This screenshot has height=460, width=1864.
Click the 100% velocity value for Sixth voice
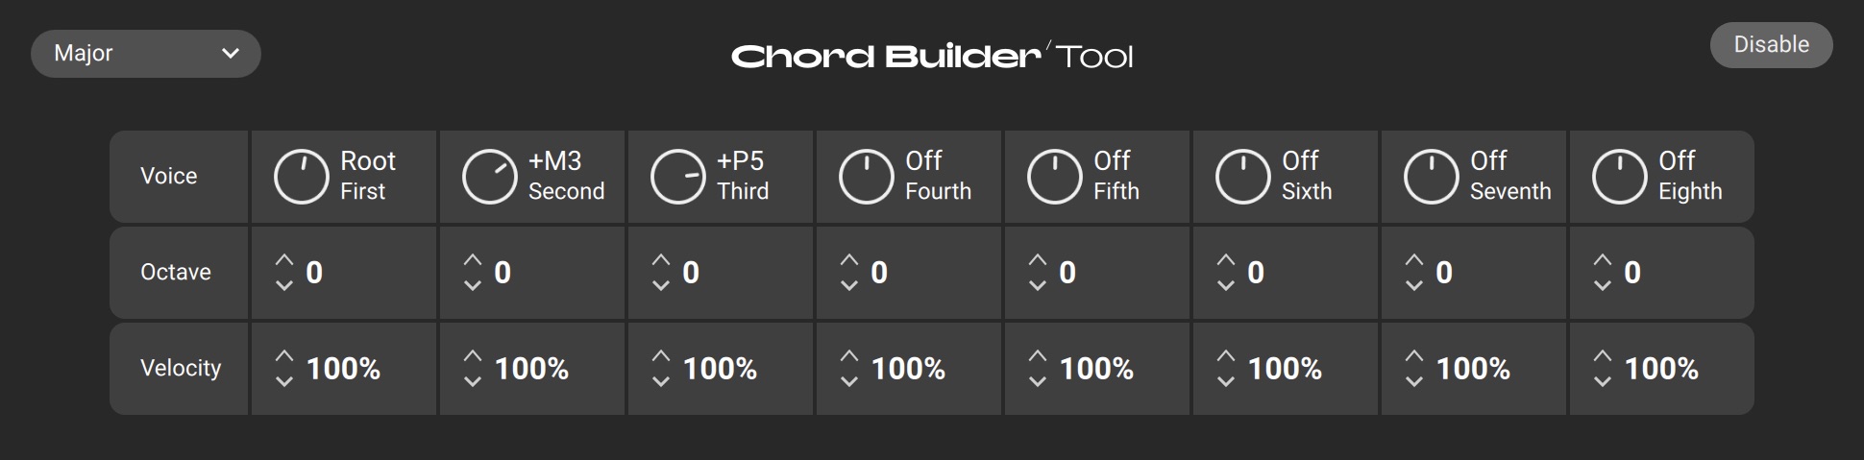coord(1285,369)
